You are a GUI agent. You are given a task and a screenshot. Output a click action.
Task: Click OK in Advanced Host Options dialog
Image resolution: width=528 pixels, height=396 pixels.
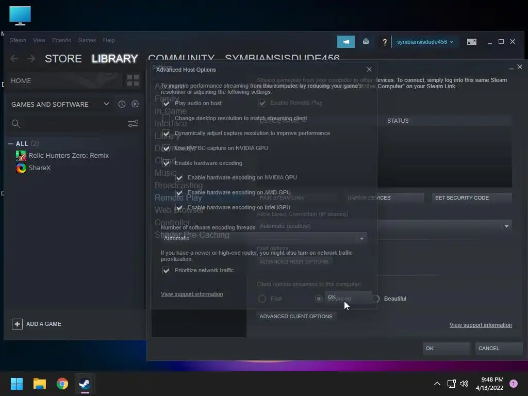349,298
